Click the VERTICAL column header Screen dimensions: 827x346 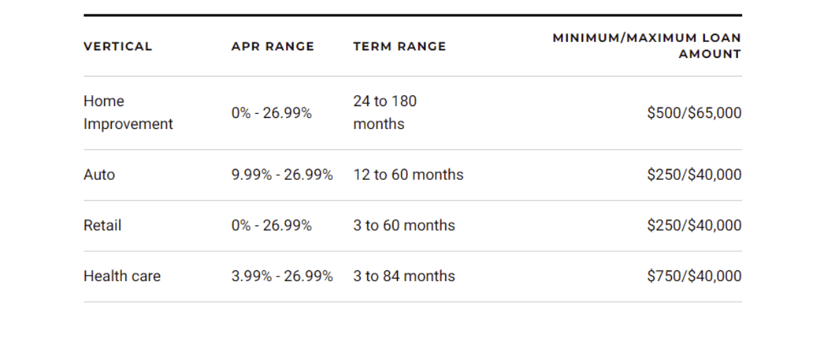(x=118, y=46)
